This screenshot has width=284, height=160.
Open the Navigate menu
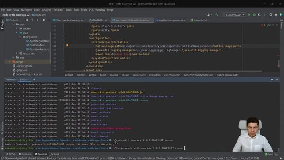pos(26,10)
